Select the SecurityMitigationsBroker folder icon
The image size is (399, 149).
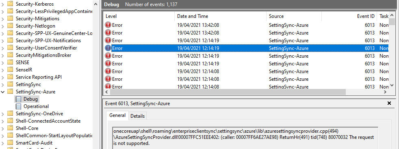(x=10, y=55)
